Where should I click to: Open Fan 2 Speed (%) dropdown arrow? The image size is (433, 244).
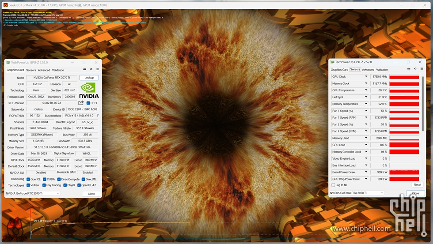coord(366,124)
